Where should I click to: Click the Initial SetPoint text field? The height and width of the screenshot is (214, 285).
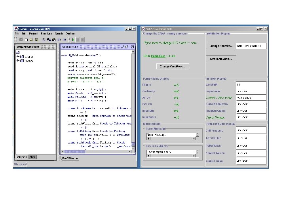pos(251,46)
